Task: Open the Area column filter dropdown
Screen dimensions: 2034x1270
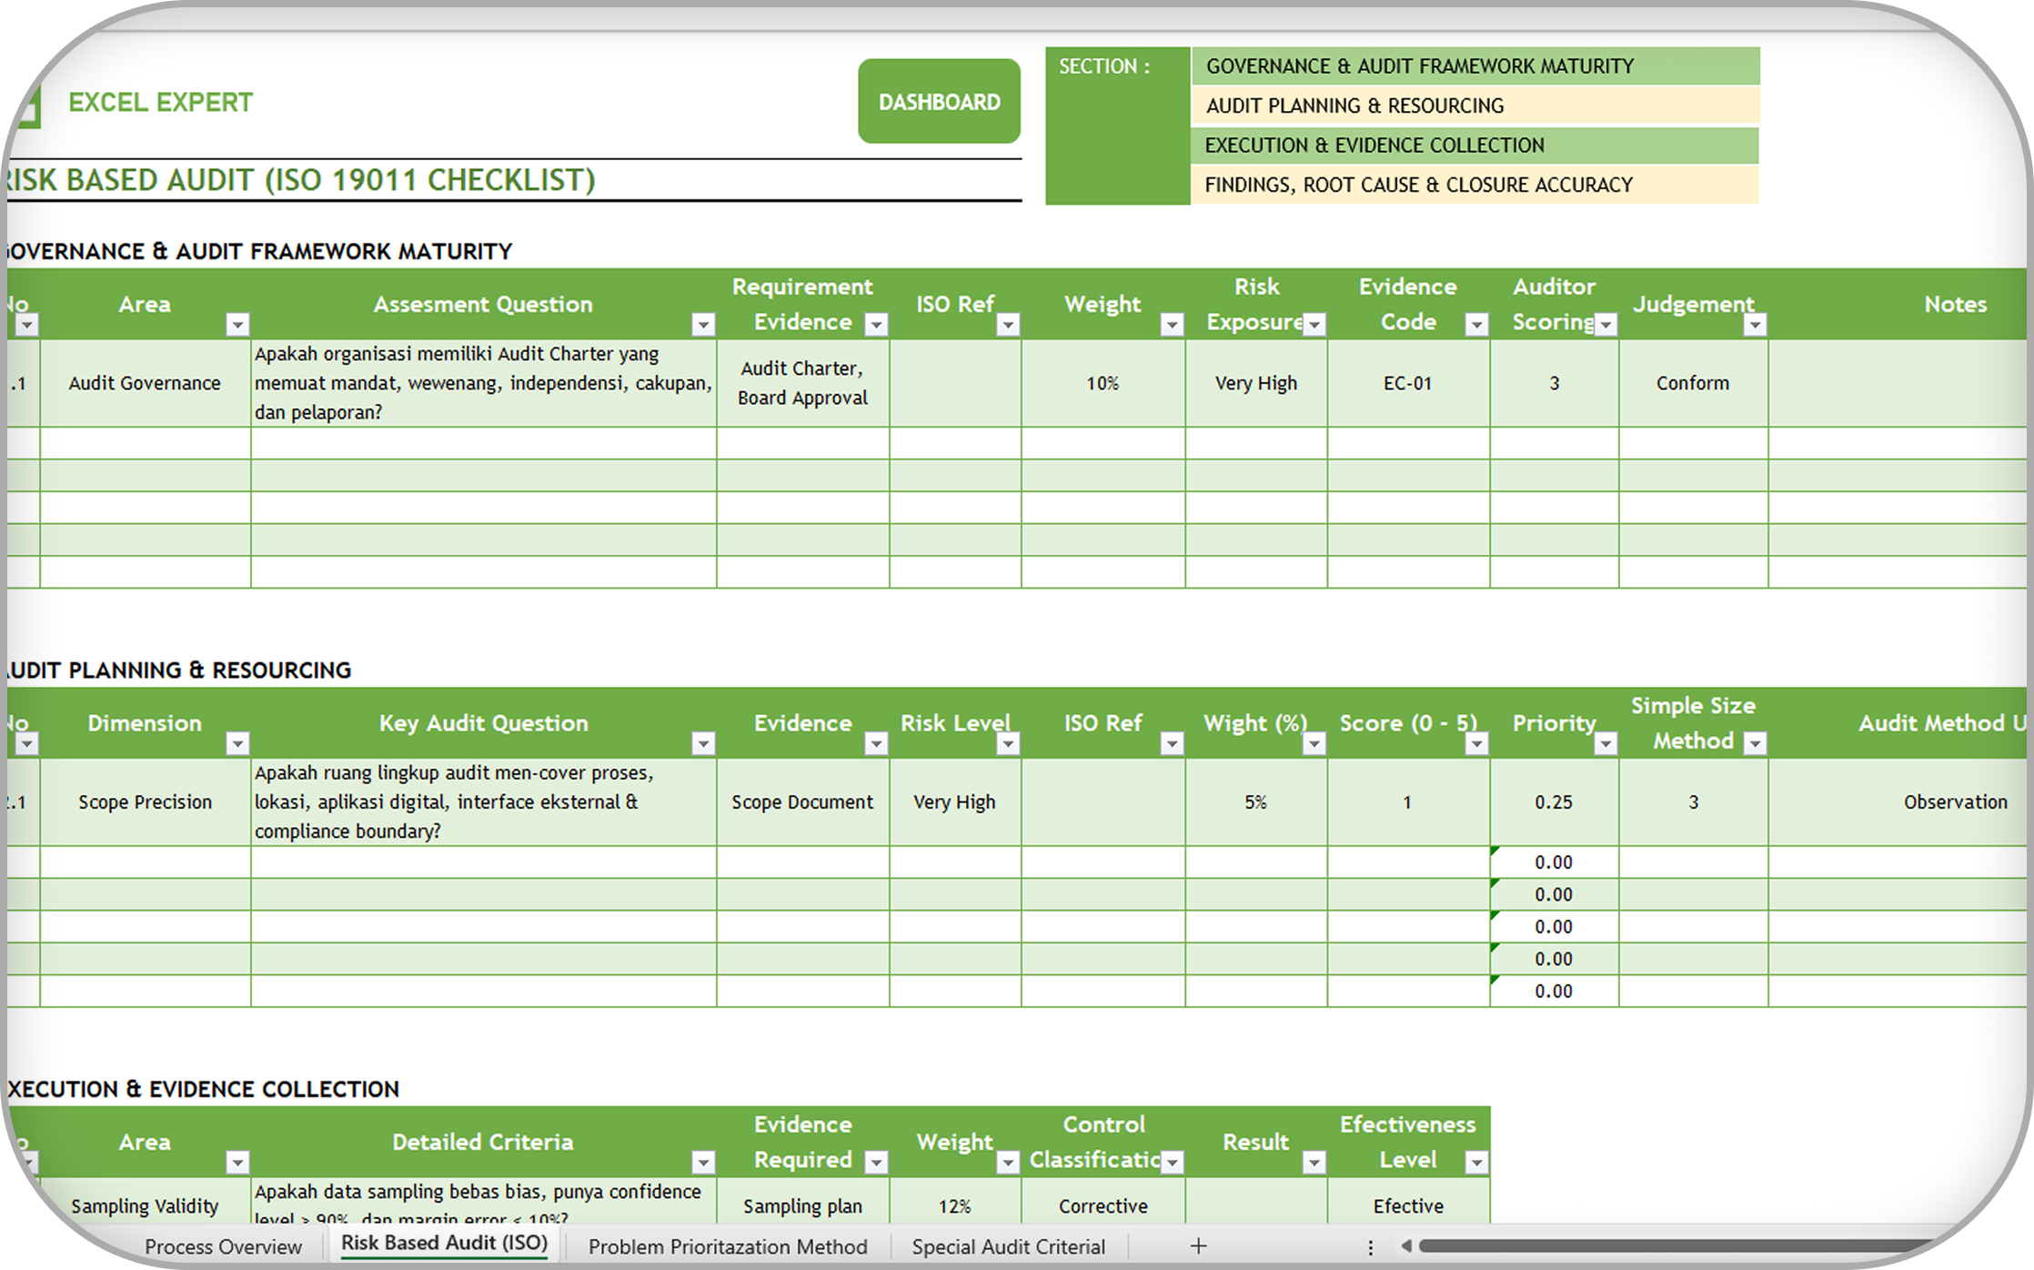Action: point(237,325)
